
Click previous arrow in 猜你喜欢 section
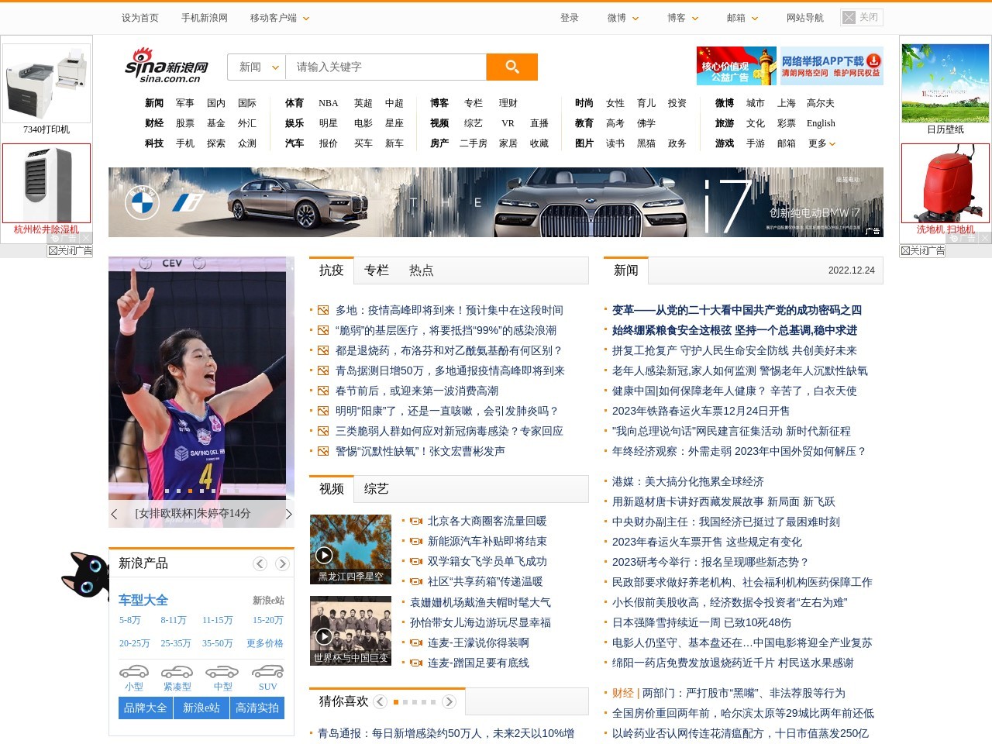[x=380, y=701]
